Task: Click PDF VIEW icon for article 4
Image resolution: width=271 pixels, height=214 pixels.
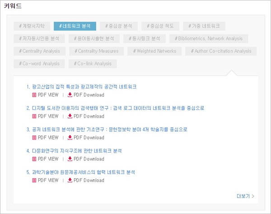Action: click(x=34, y=159)
